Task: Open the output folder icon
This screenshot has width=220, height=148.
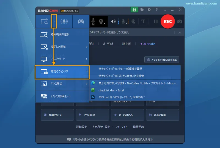Action: 142,10
